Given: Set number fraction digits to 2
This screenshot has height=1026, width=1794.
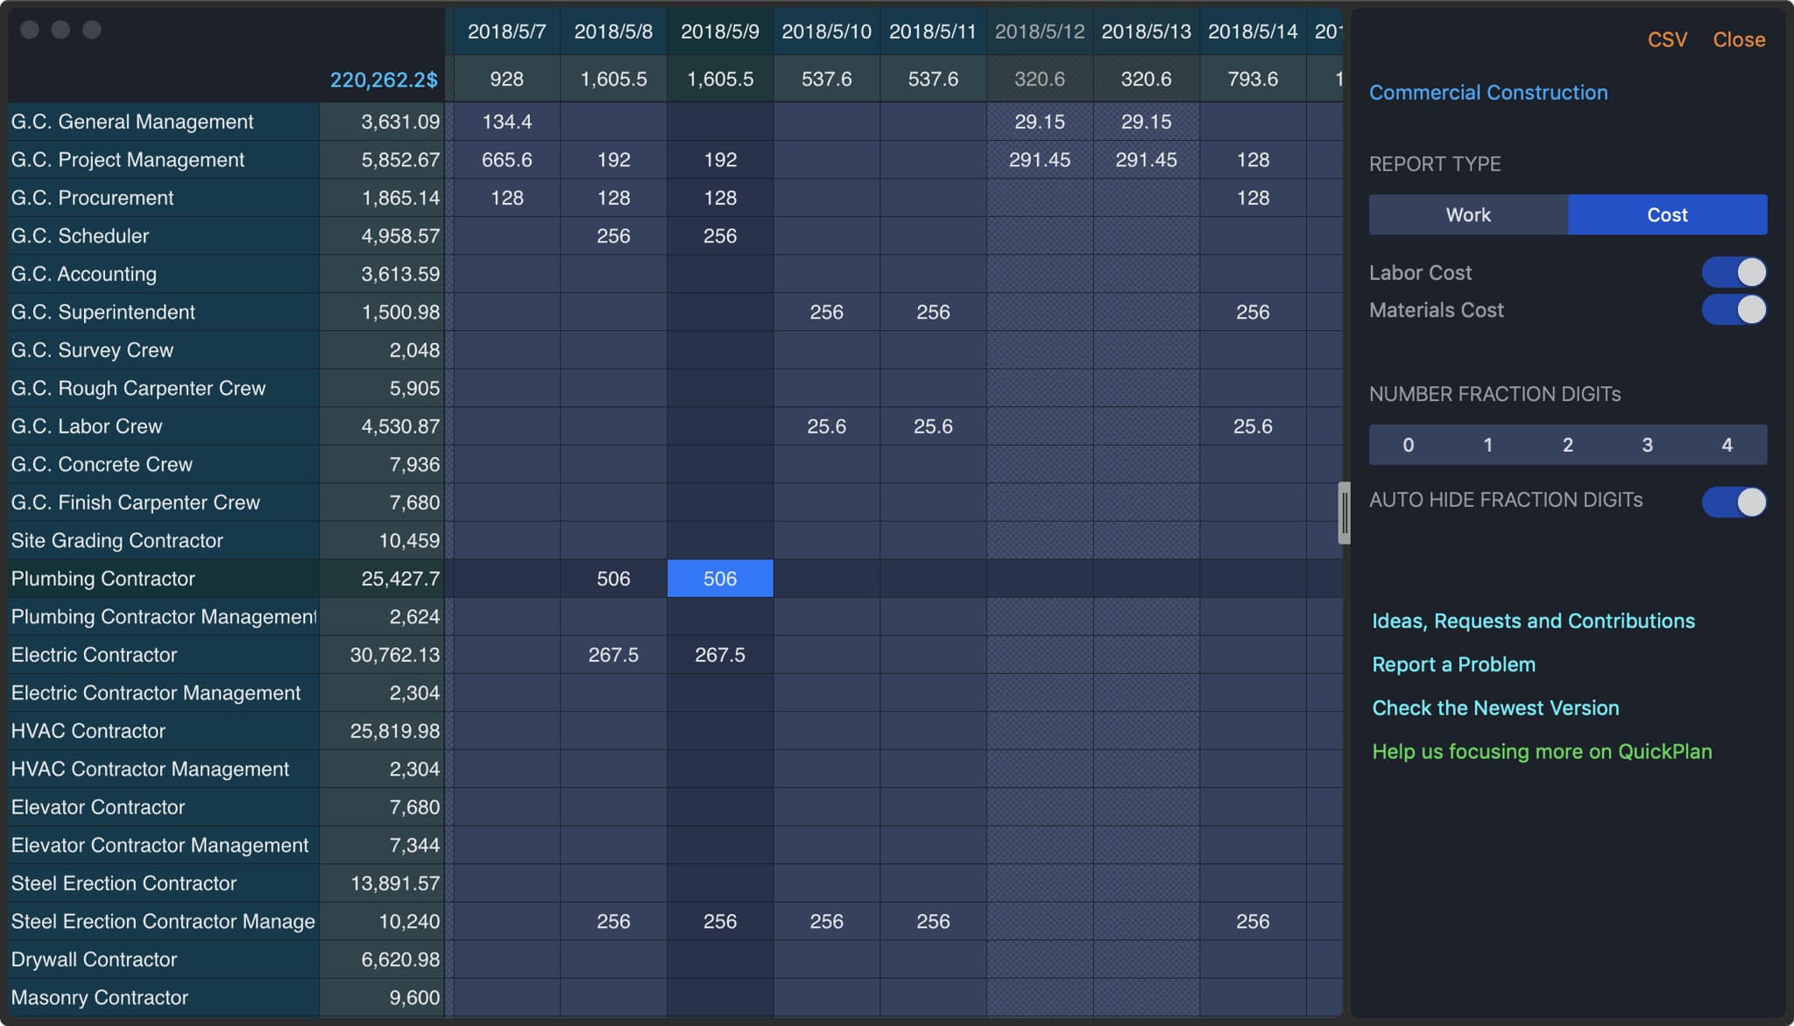Looking at the screenshot, I should pos(1567,445).
